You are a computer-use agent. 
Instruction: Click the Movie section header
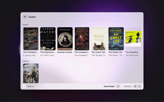(x=26, y=61)
